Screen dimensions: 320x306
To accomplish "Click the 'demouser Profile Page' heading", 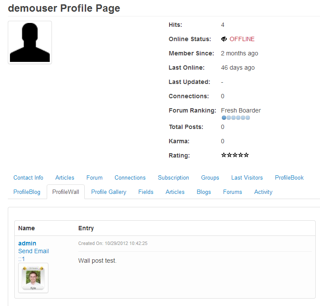I will coord(64,8).
